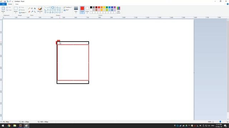Open the File menu tab

coord(3,4)
